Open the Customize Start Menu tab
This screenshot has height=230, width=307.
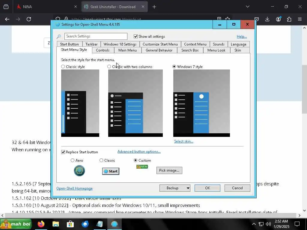(160, 44)
